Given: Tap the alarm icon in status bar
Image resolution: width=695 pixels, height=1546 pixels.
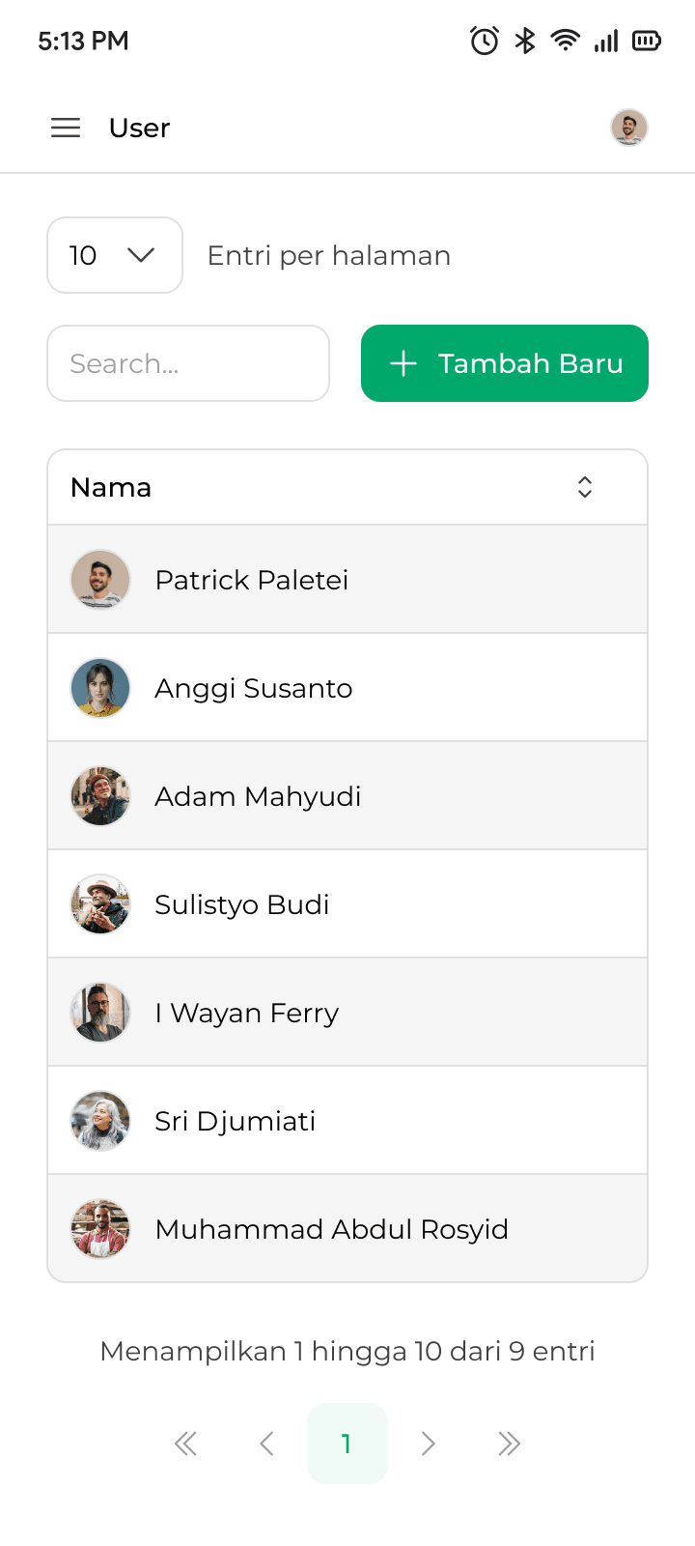Looking at the screenshot, I should pyautogui.click(x=485, y=41).
